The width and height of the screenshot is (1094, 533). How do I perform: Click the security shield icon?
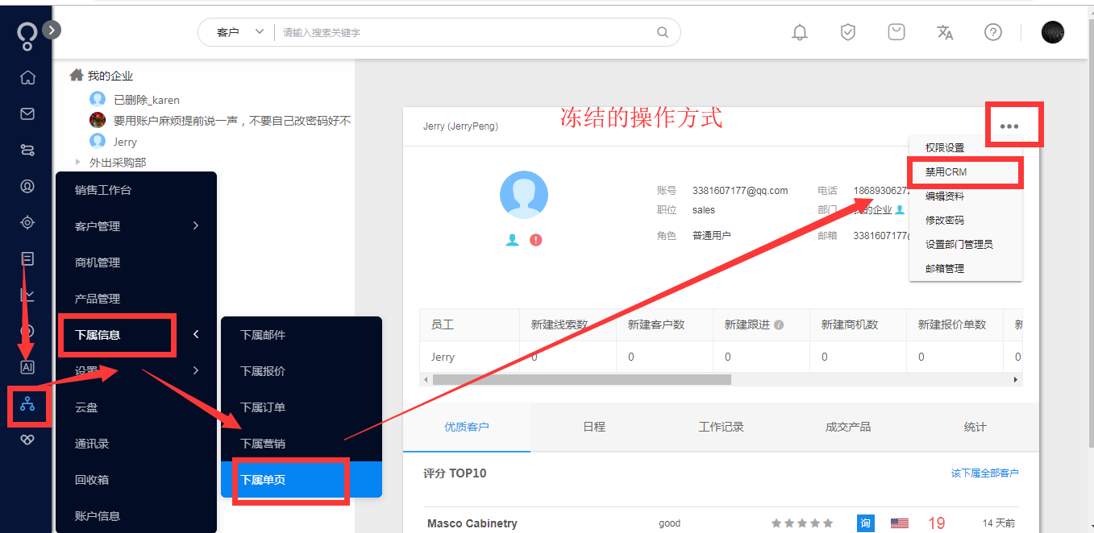847,32
